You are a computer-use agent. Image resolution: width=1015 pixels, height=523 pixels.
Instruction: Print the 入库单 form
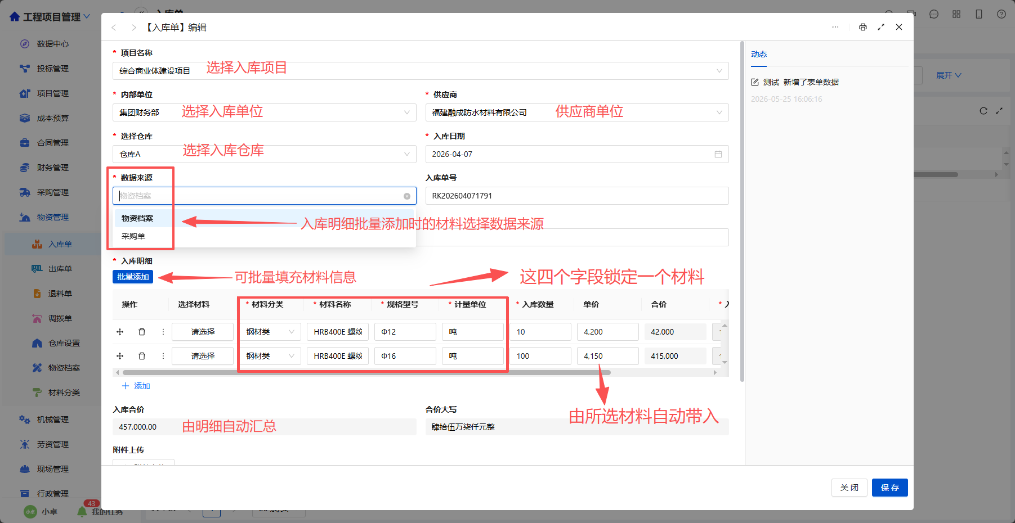pos(862,27)
